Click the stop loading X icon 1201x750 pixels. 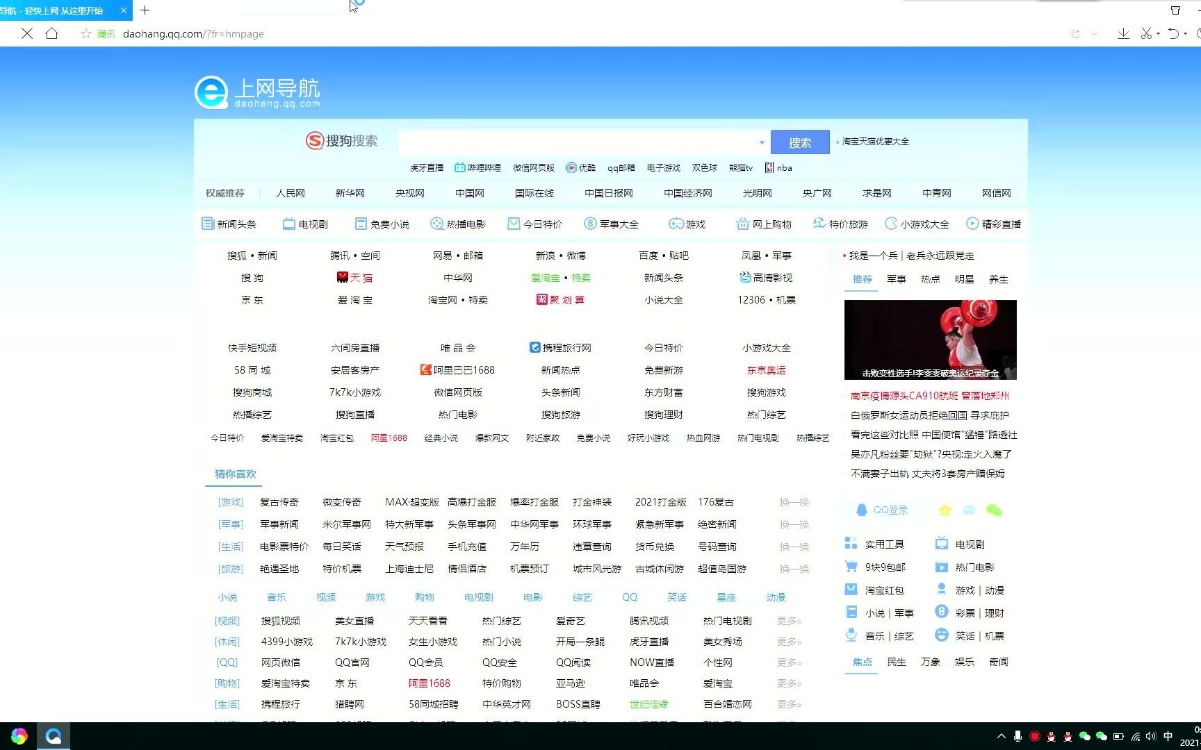tap(27, 33)
